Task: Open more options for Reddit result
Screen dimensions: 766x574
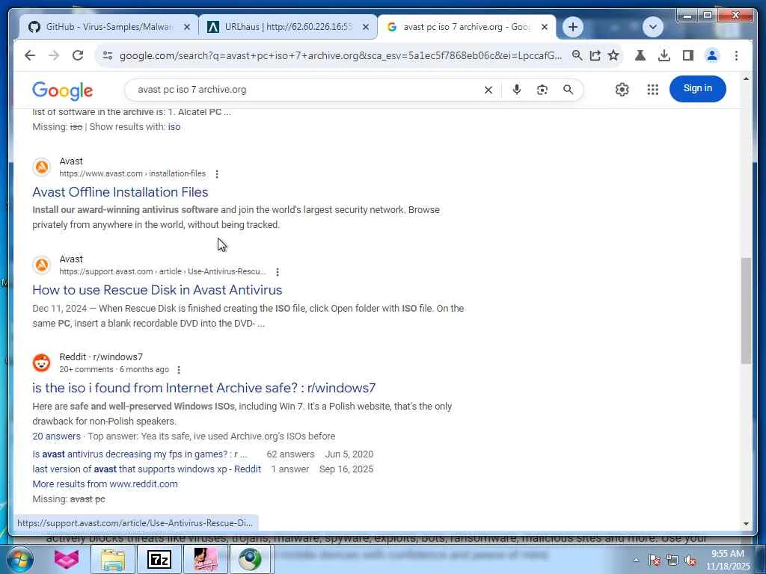Action: (179, 370)
